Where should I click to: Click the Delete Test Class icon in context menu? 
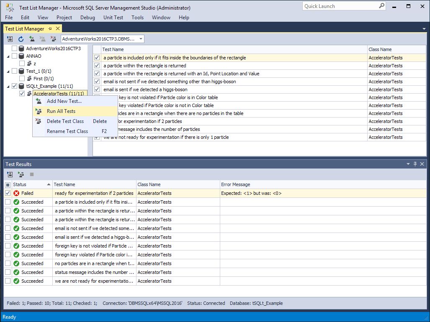tap(39, 121)
